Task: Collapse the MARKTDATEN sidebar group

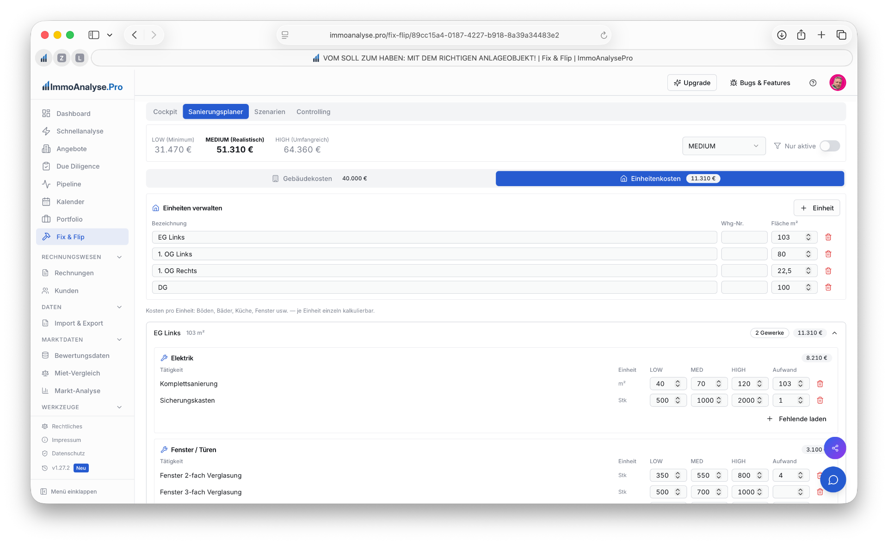Action: pyautogui.click(x=119, y=339)
